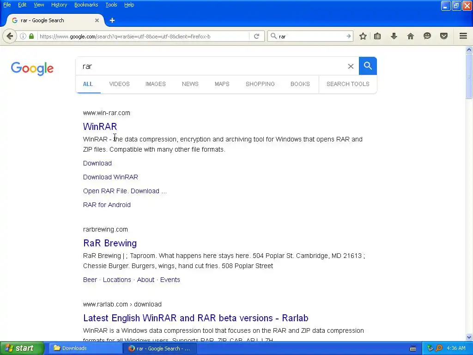Select the ALL results tab
The image size is (473, 355).
tap(88, 84)
